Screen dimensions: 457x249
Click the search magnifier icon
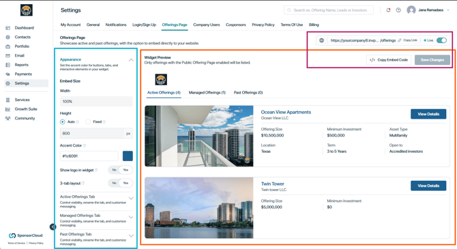(x=289, y=10)
